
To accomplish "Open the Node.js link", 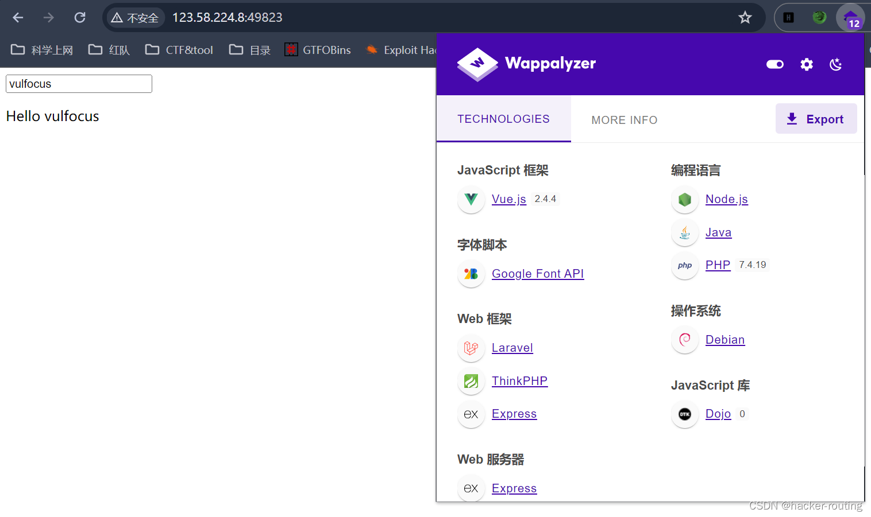I will pyautogui.click(x=727, y=199).
